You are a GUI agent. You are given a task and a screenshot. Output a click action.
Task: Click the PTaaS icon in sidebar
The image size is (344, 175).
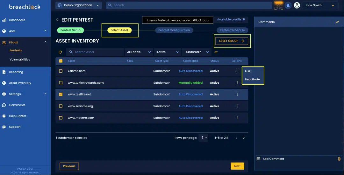[x=4, y=42]
